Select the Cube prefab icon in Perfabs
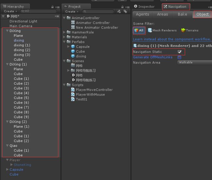 73,51
